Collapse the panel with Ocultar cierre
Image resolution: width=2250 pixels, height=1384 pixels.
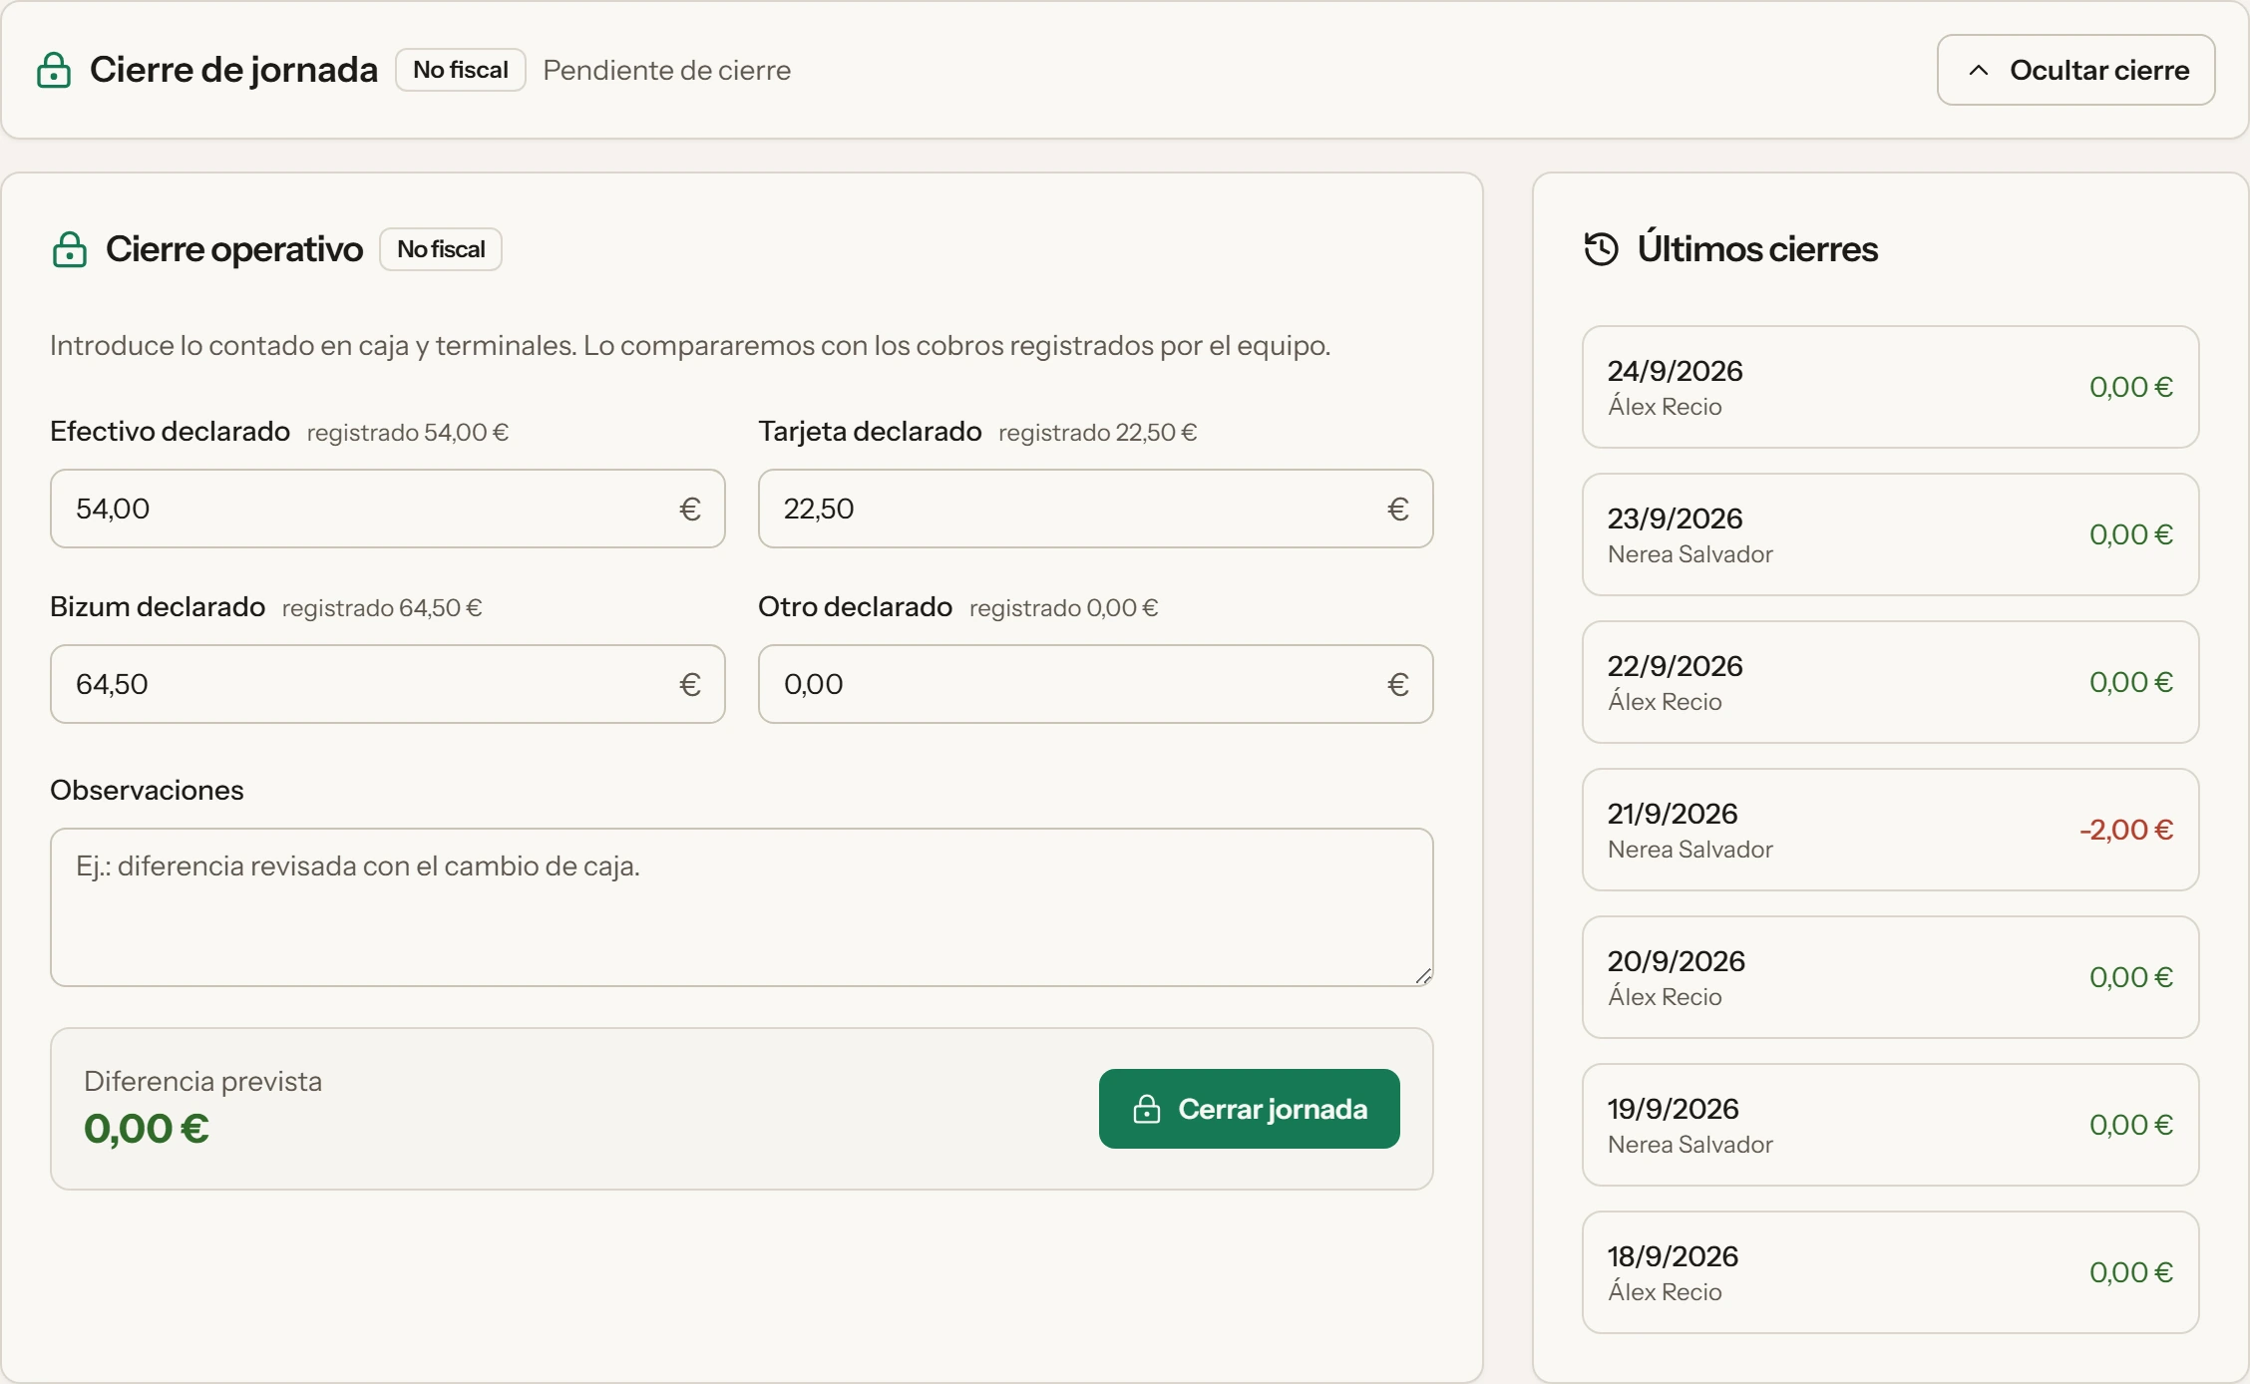(2076, 70)
